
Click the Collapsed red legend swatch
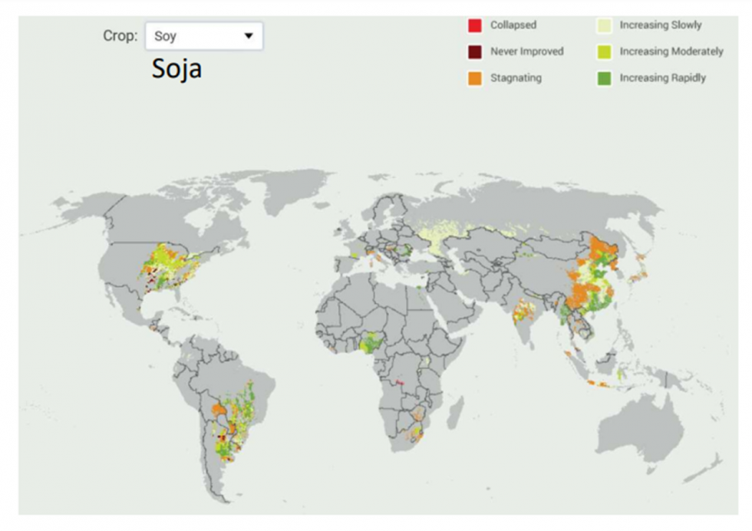(475, 25)
